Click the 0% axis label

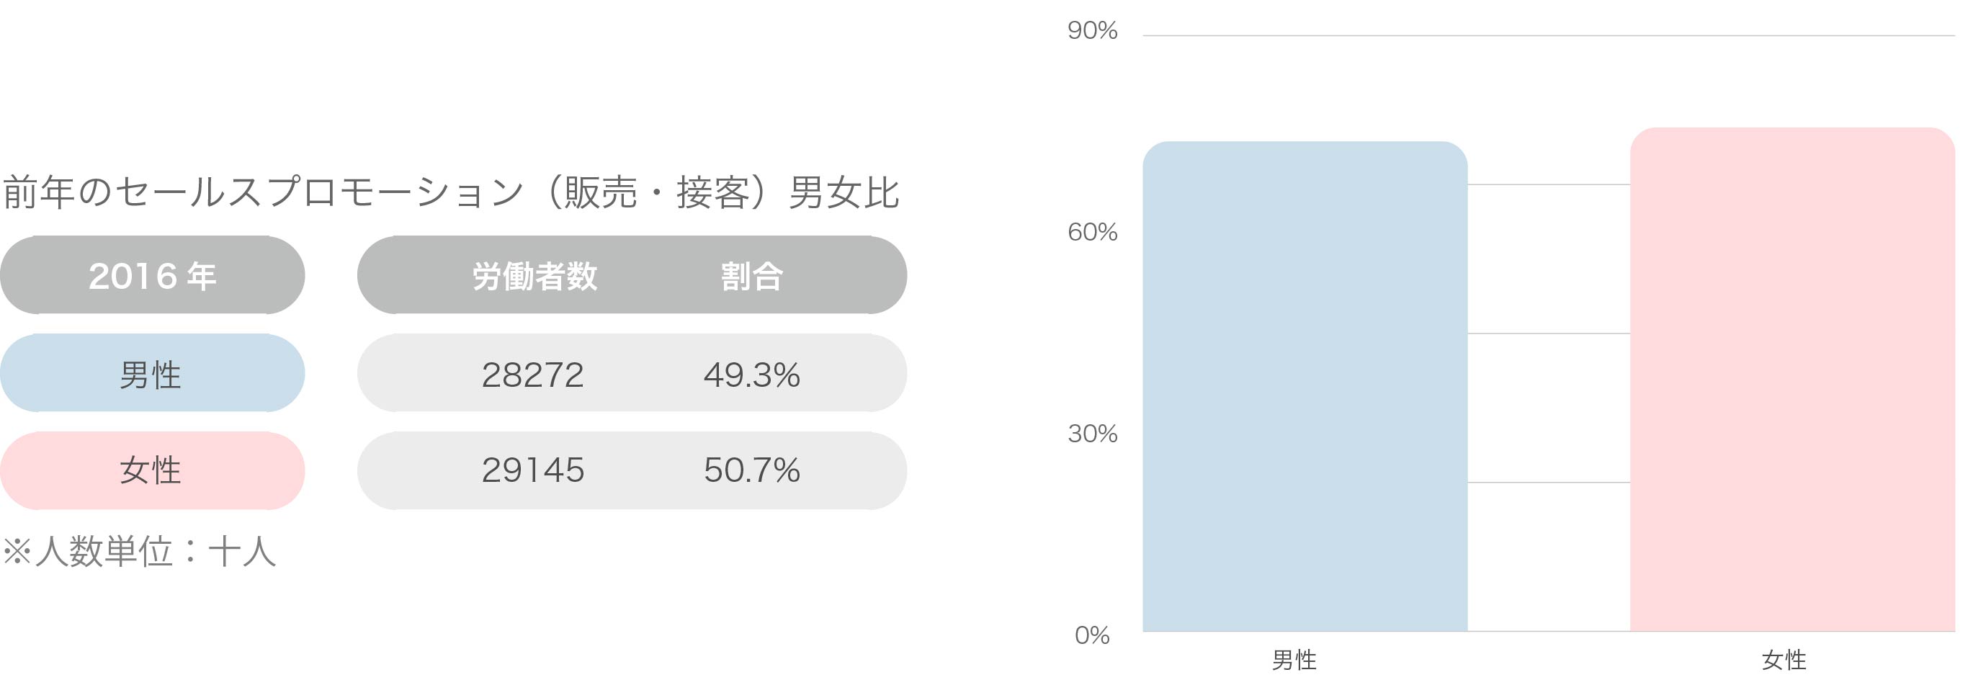point(1092,635)
